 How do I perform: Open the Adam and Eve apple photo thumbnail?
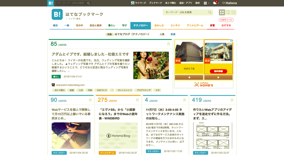click(x=151, y=65)
